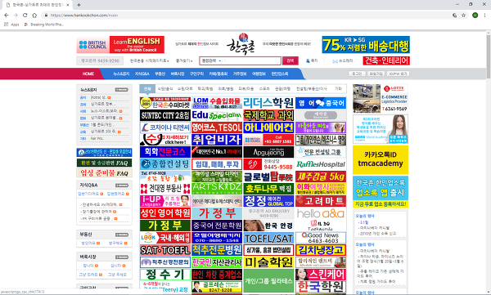Open a new browser tab
491x295 pixels.
[x=79, y=5]
